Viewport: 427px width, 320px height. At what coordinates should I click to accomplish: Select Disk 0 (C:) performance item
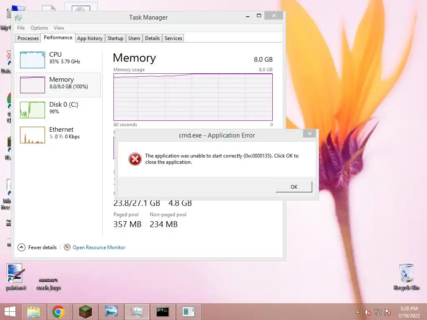click(58, 110)
